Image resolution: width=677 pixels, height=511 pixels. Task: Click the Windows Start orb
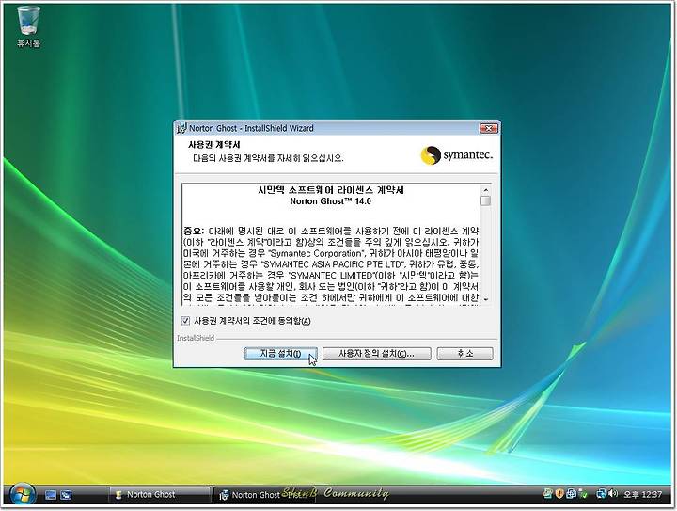[23, 495]
